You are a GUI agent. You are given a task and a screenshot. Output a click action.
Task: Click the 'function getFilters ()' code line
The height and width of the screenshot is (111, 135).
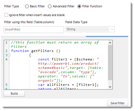[x=36, y=51]
